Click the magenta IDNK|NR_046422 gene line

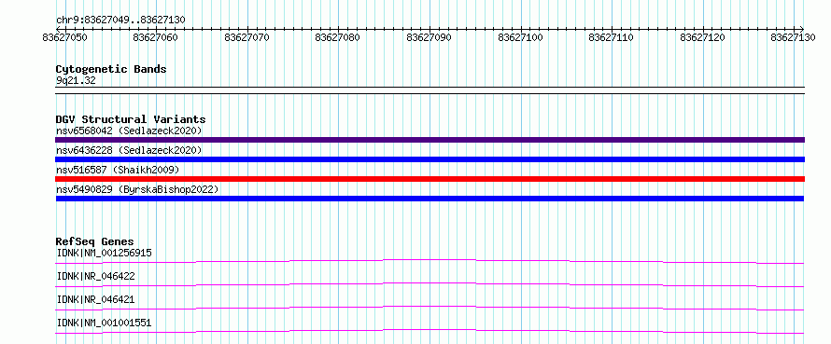click(x=430, y=284)
